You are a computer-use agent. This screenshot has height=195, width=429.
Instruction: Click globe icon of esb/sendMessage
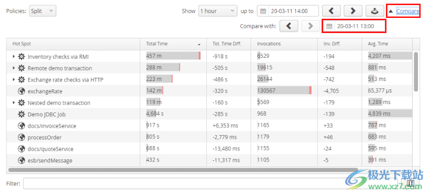(x=21, y=160)
